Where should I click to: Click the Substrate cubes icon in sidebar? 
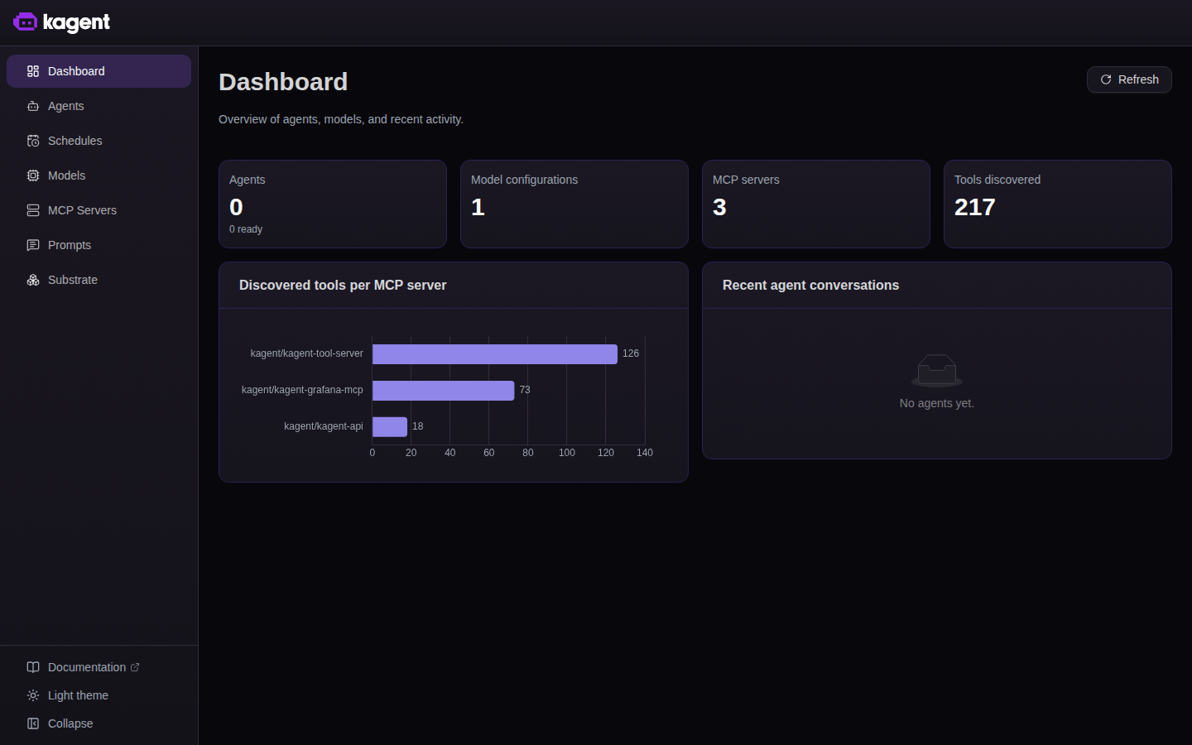coord(33,280)
